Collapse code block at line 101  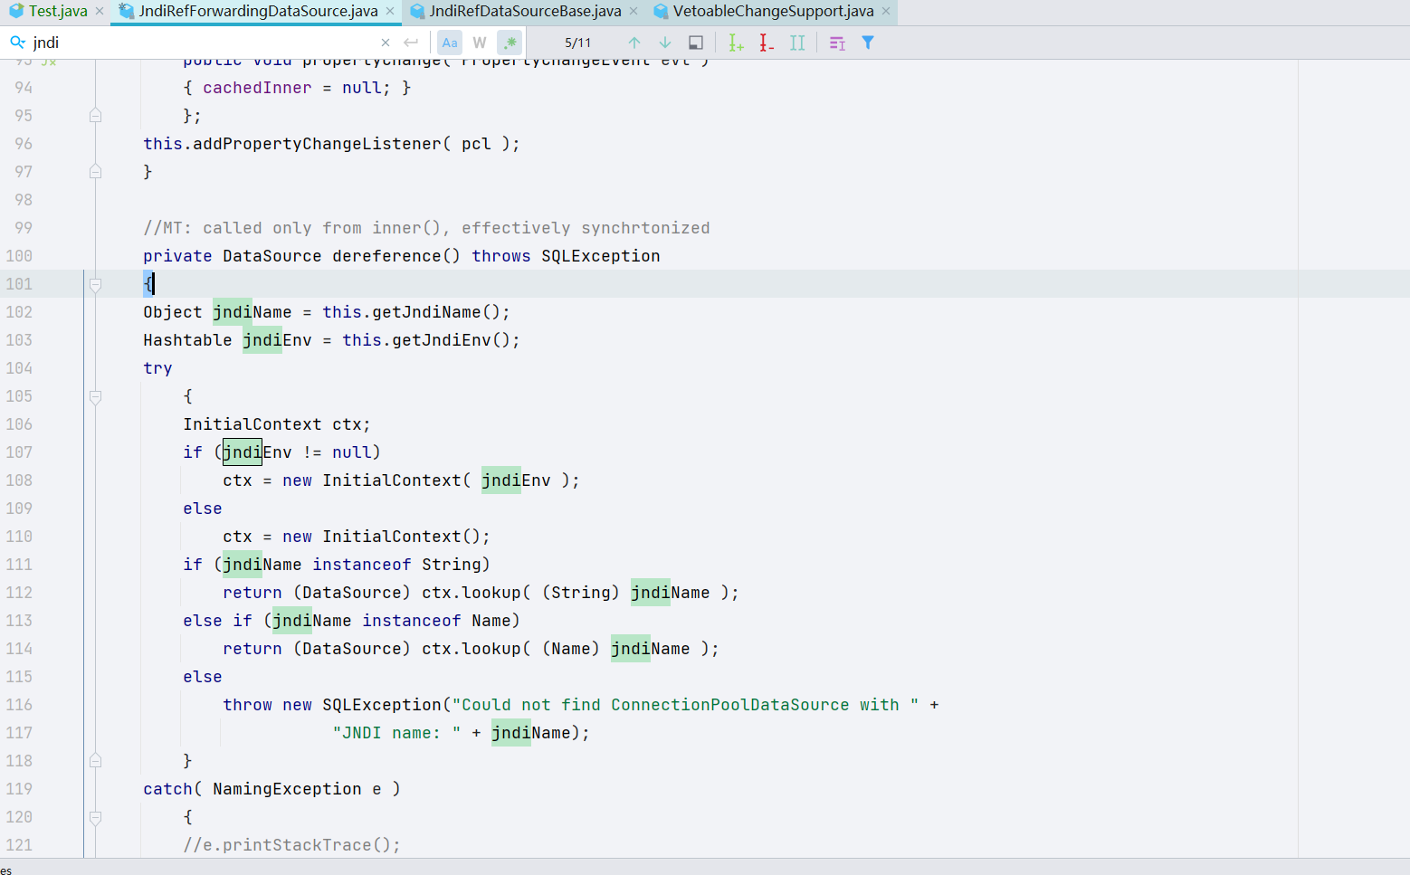95,285
